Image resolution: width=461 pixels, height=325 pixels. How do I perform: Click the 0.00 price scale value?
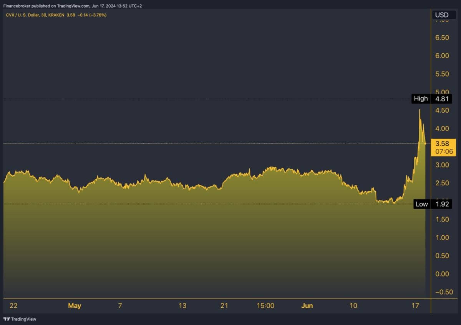pos(442,274)
